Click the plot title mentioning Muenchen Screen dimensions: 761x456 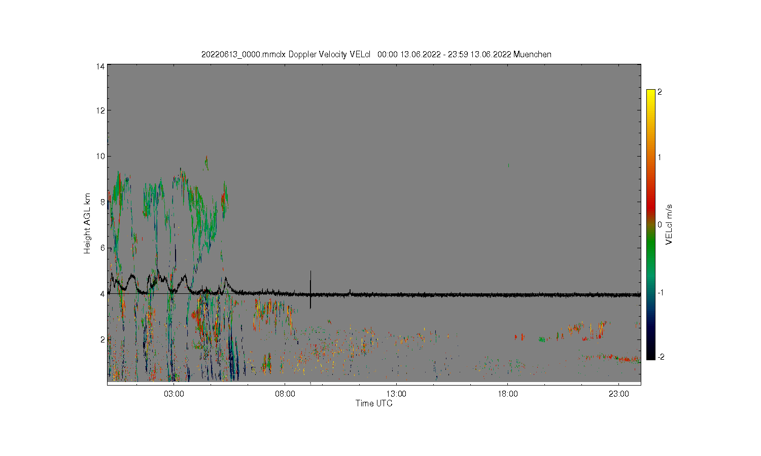click(376, 54)
